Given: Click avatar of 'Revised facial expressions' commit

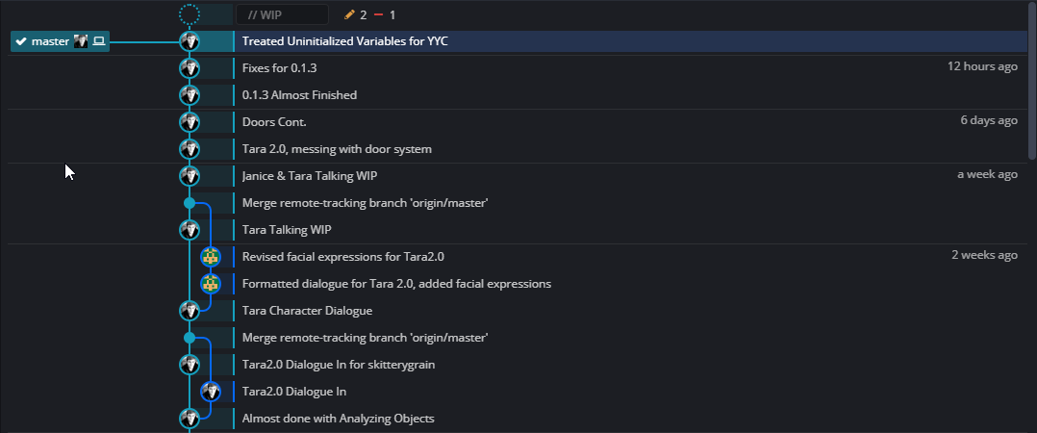Looking at the screenshot, I should [211, 257].
